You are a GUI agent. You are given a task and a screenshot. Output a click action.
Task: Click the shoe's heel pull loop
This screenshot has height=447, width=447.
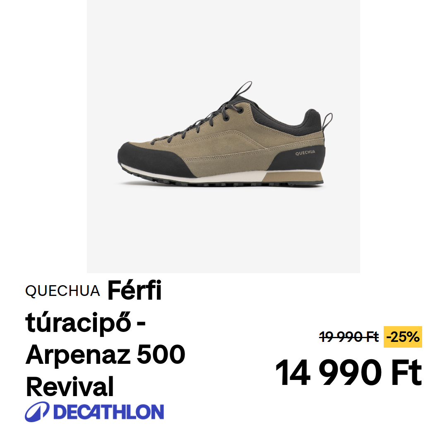coord(327,121)
